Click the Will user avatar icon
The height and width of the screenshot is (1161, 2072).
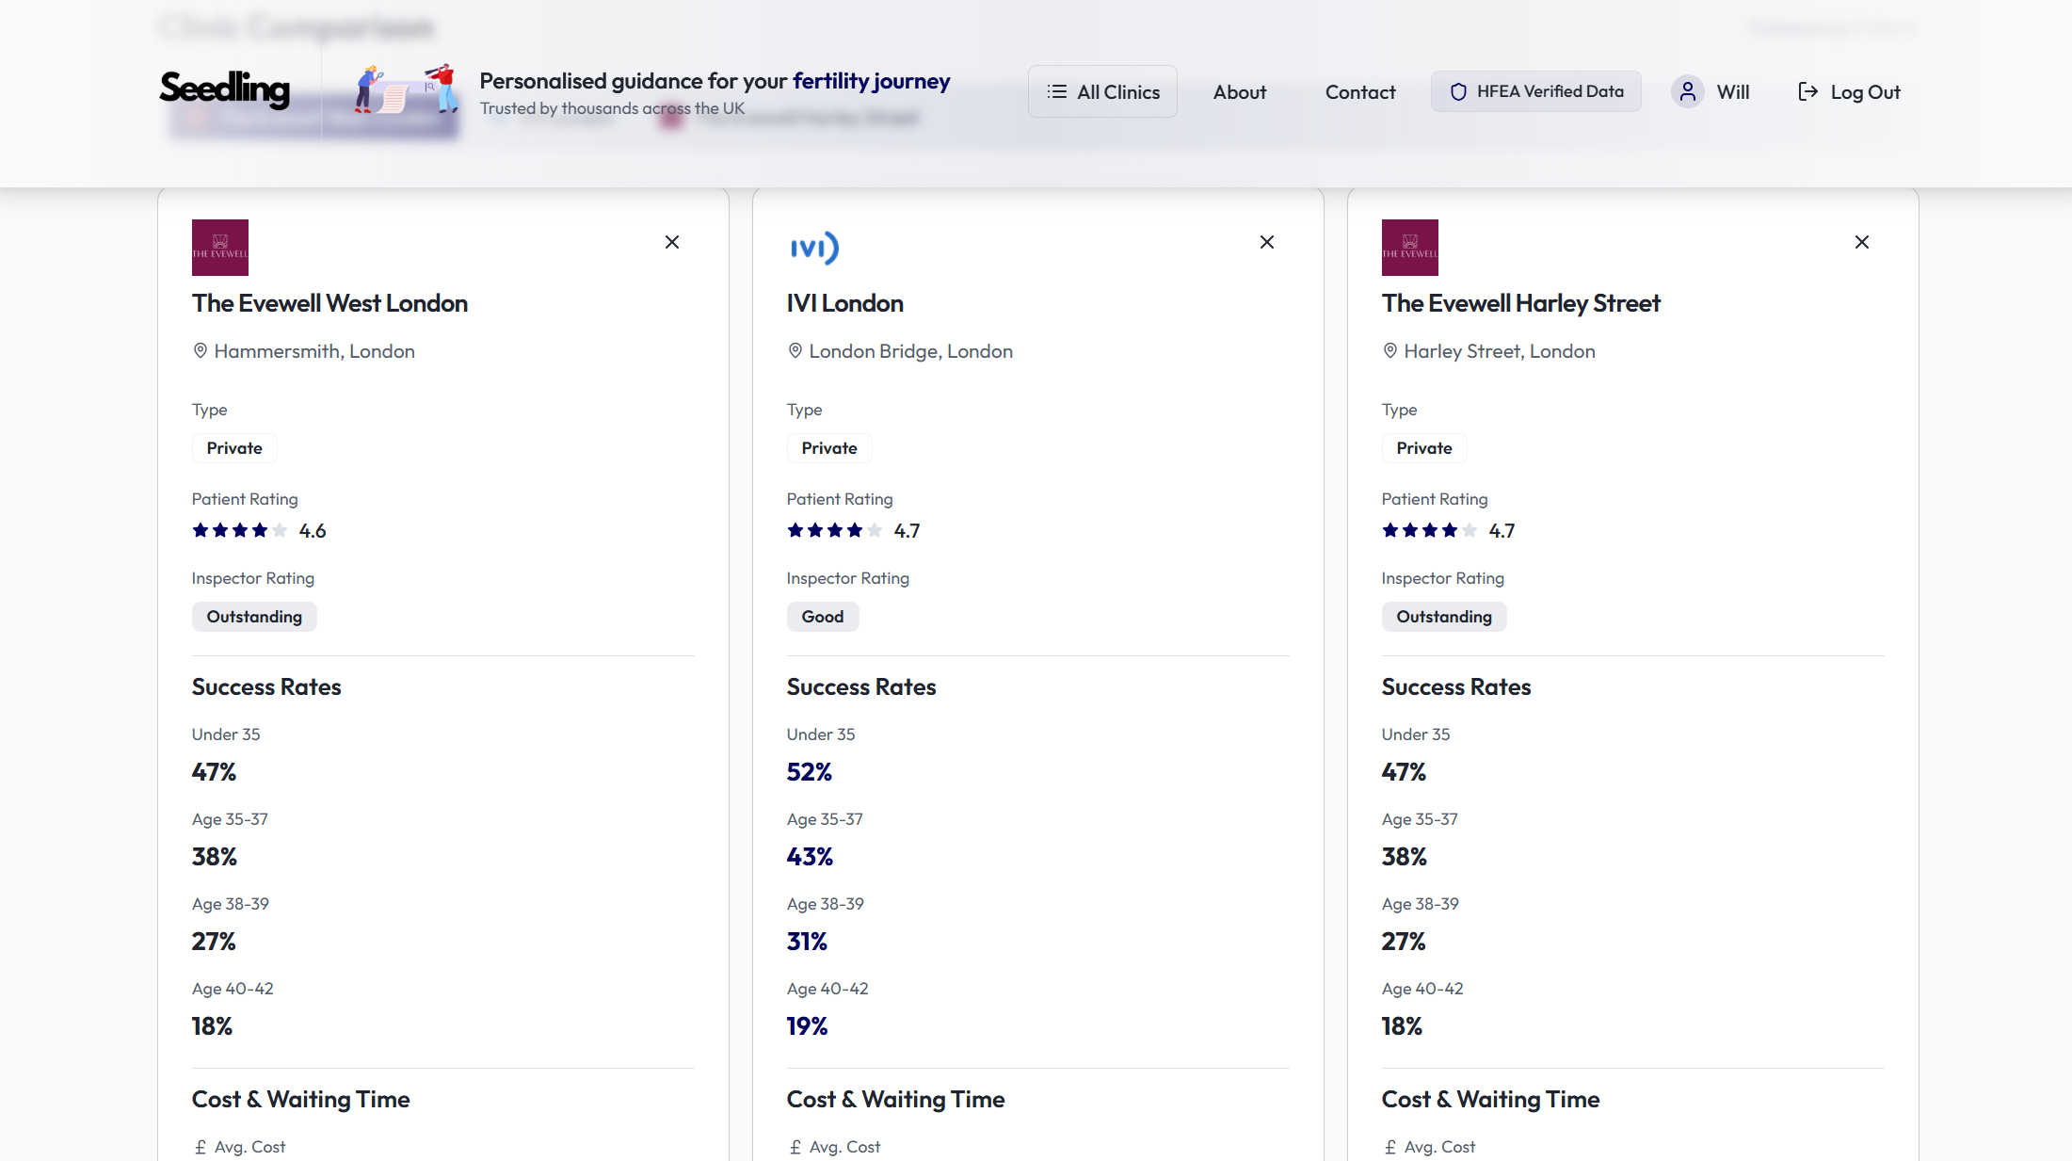(1688, 91)
